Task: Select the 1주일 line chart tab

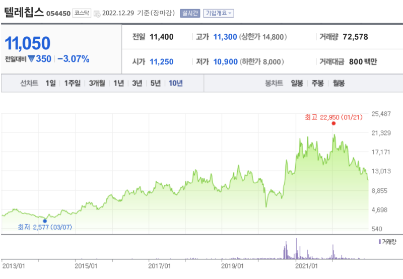Action: tap(72, 83)
